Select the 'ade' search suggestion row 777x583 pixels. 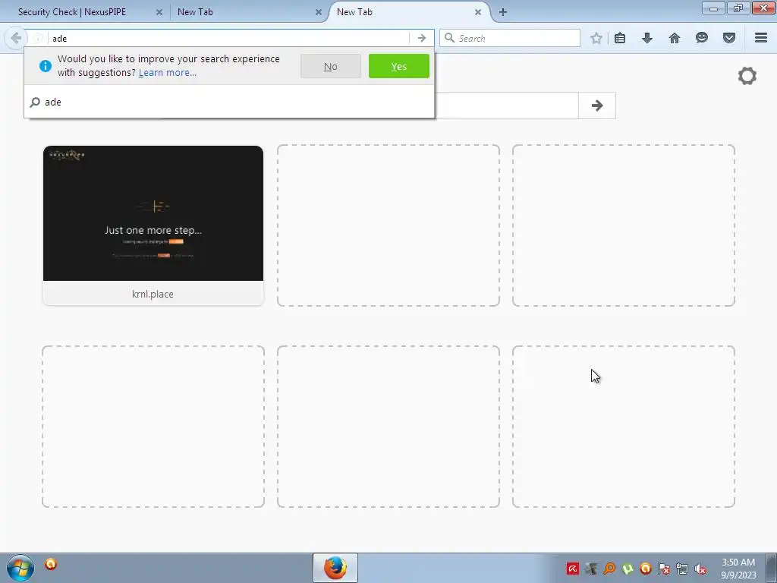(x=229, y=102)
